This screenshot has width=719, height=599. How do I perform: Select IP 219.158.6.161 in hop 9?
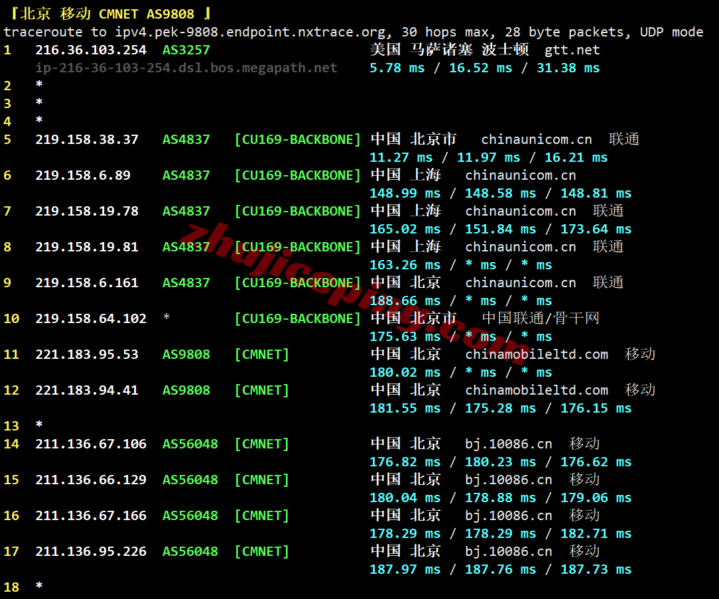pyautogui.click(x=87, y=283)
